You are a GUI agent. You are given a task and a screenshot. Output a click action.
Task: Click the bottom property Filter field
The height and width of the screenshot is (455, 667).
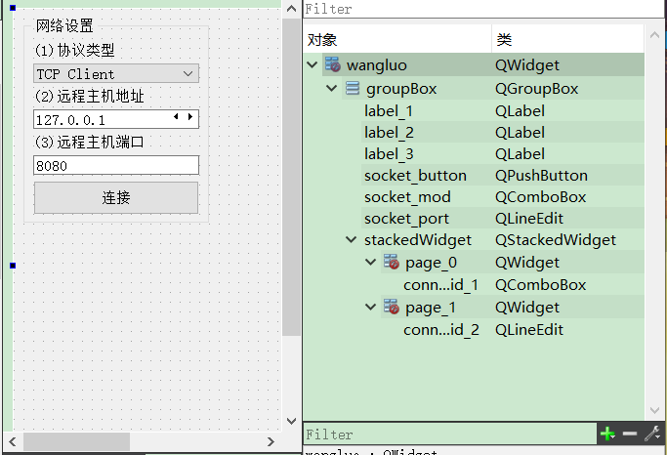click(x=449, y=434)
